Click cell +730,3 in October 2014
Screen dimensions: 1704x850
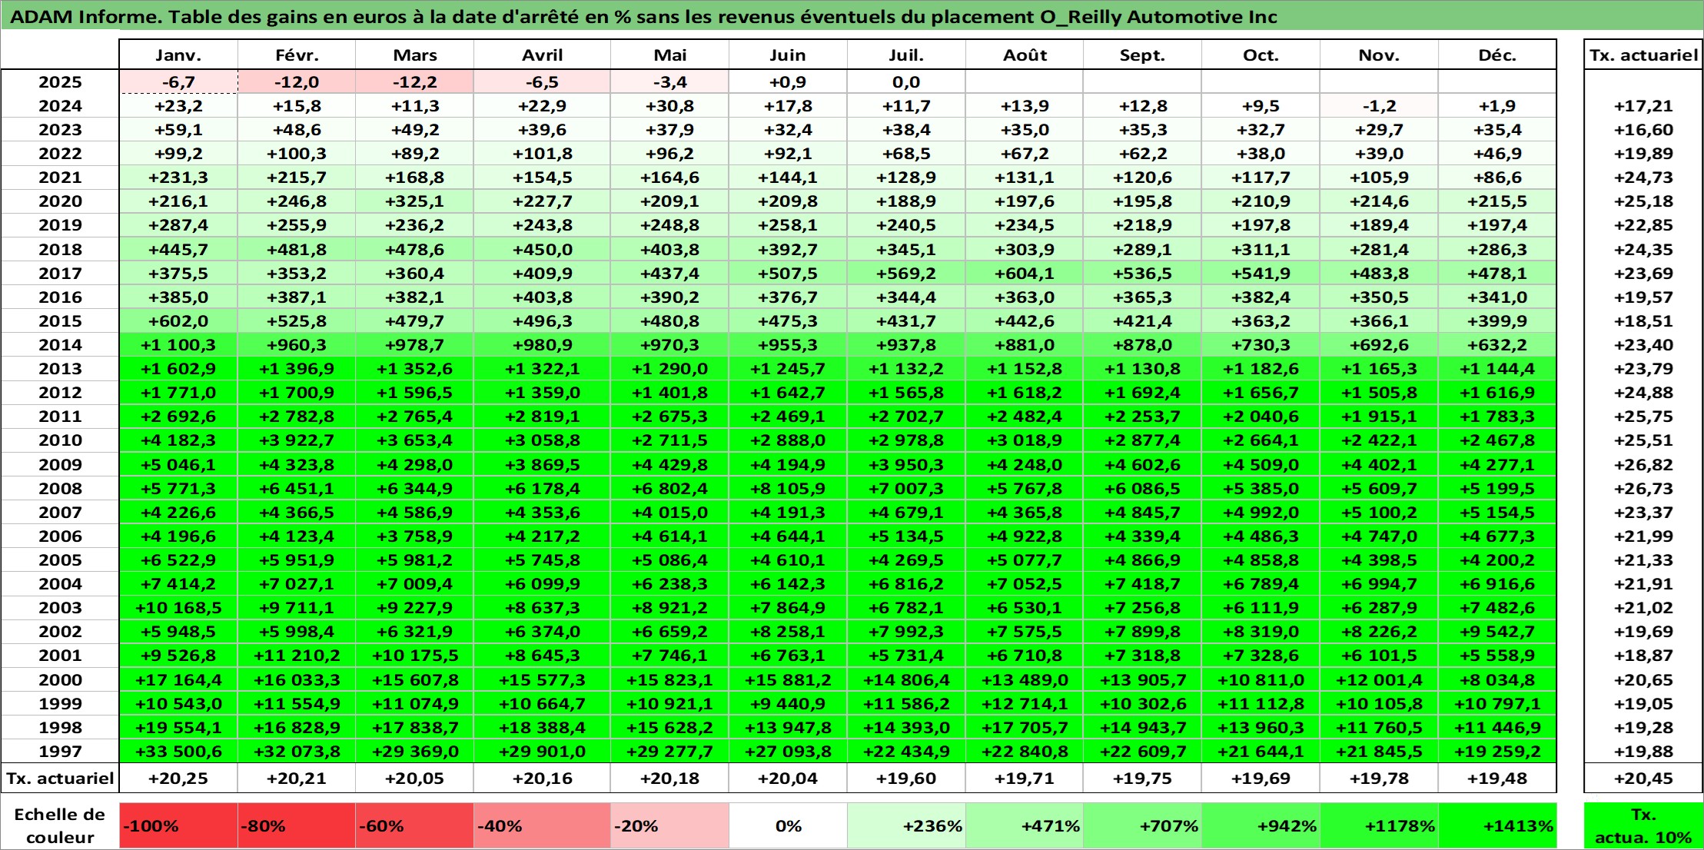coord(1261,345)
